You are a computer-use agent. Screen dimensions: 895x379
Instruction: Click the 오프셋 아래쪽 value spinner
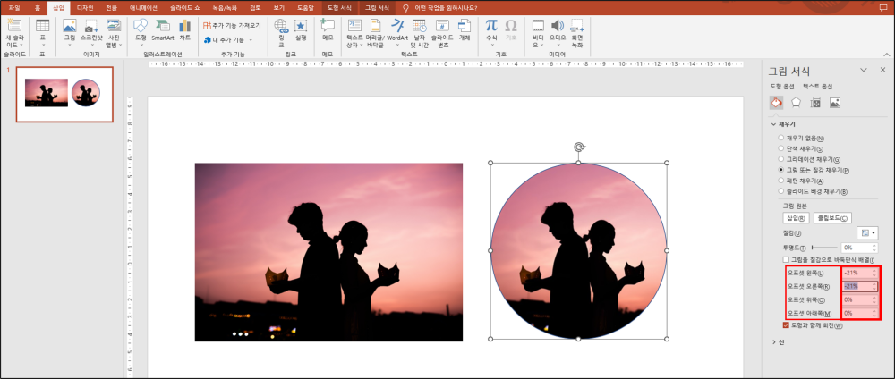point(874,313)
